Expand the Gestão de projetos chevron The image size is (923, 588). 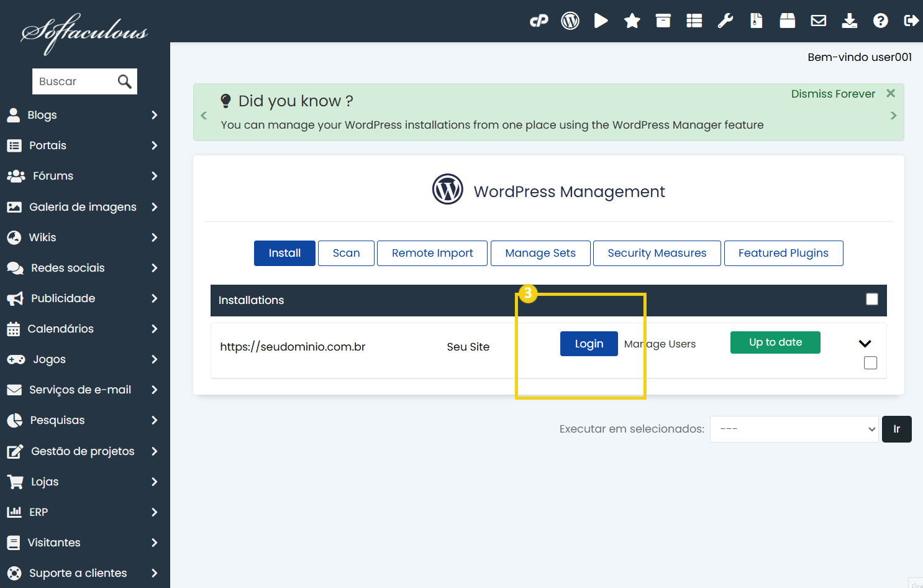[x=155, y=451]
